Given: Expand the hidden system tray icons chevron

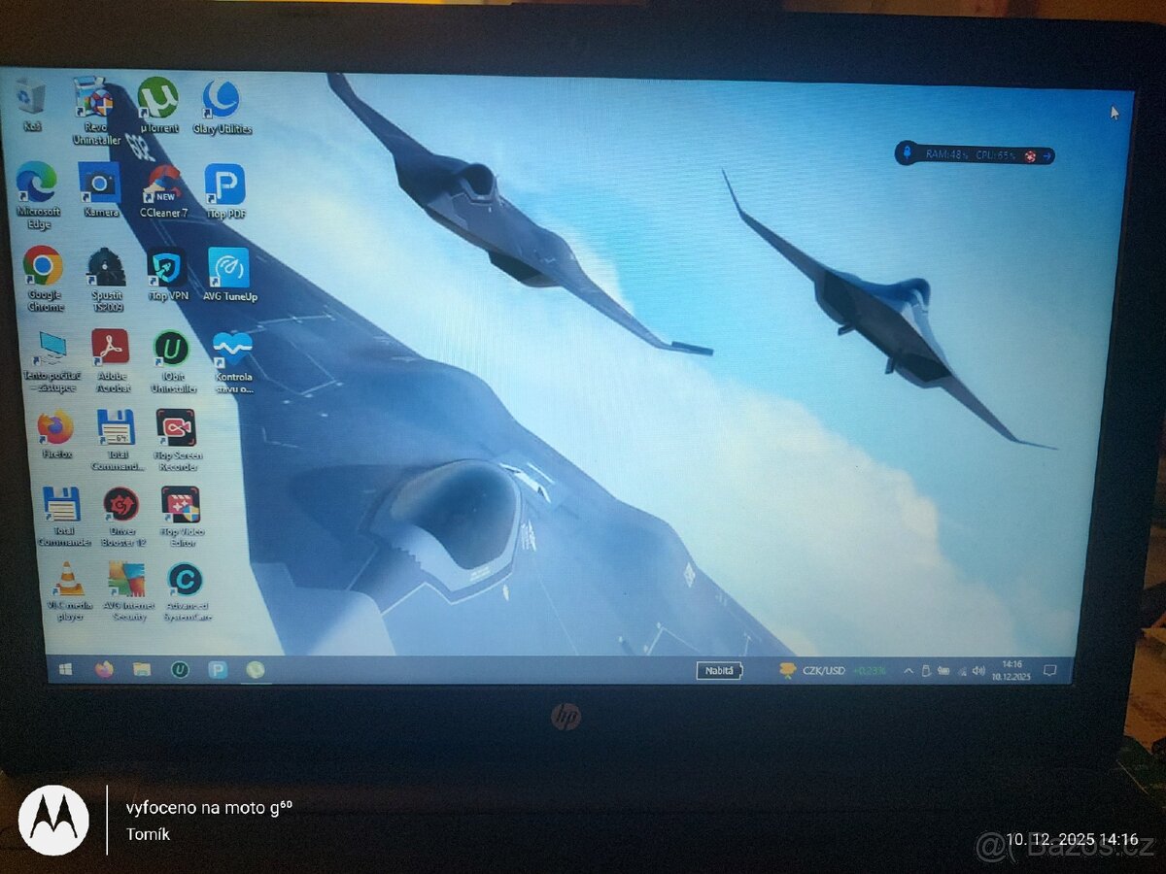Looking at the screenshot, I should tap(909, 671).
